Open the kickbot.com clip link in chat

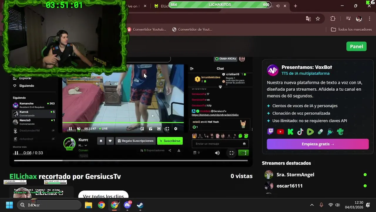215,115
